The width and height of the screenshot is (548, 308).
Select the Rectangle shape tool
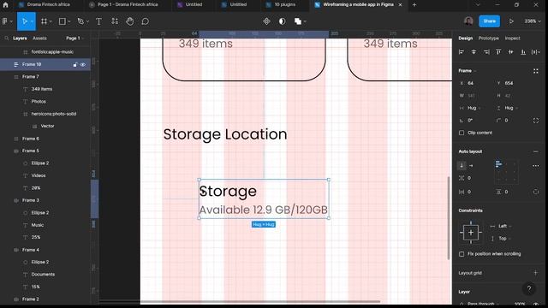coord(63,21)
